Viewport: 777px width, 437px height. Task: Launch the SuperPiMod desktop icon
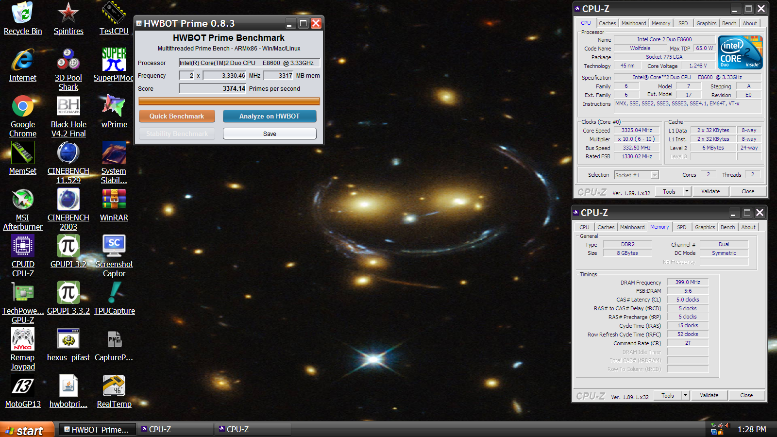click(114, 65)
